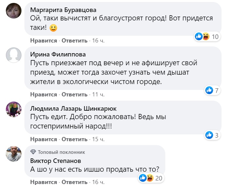Like Виктор Степанов's comment via Нравится
This screenshot has height=185, width=231.
(x=44, y=182)
